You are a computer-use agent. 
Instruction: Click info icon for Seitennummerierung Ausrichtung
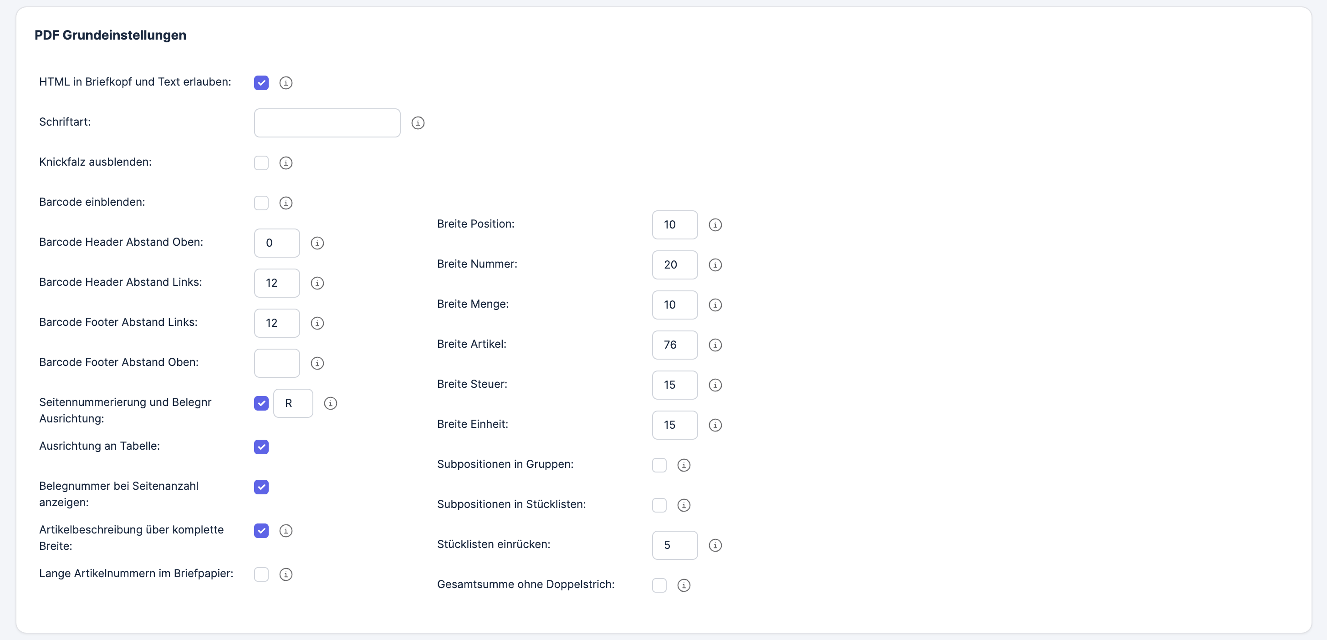331,403
